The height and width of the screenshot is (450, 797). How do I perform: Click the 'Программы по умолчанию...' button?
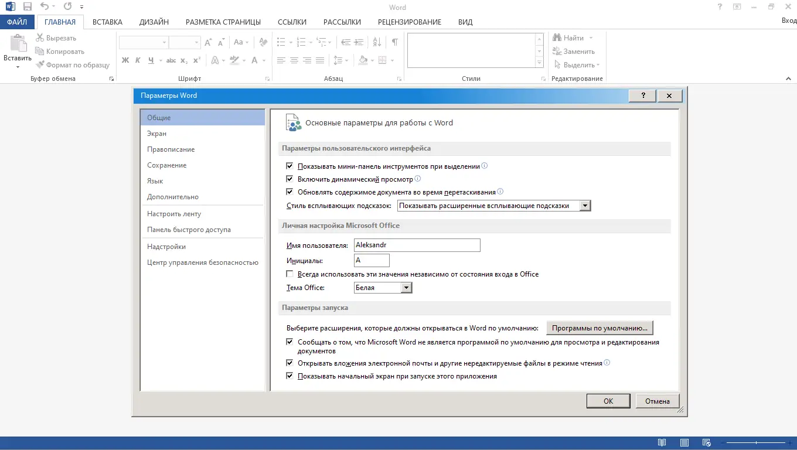600,328
